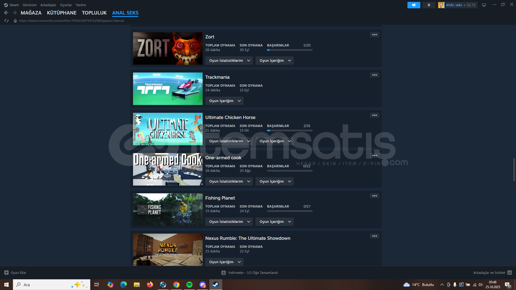Expand Oyun İçeriğim for Trackmania
Screen dimensions: 516x290
coord(224,101)
